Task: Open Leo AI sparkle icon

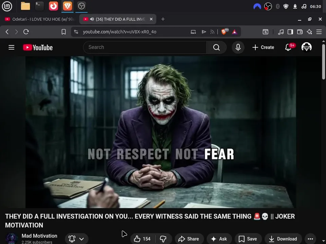Action: click(x=309, y=32)
